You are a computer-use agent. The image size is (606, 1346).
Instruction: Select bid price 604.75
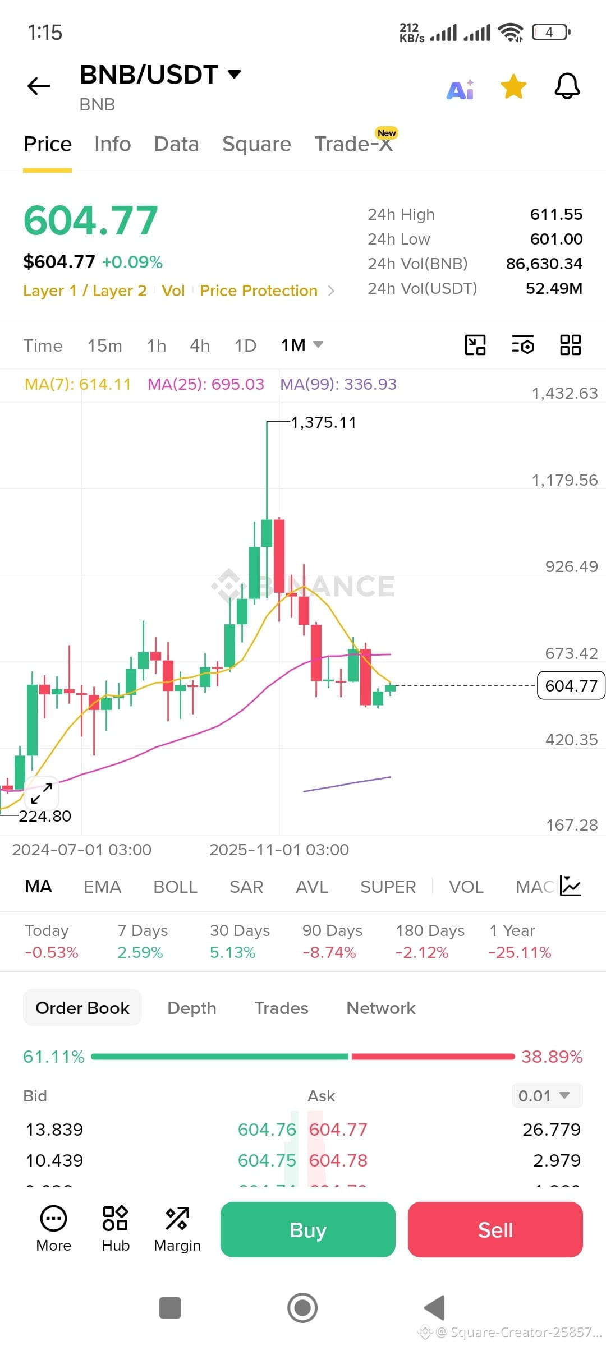tap(267, 1160)
